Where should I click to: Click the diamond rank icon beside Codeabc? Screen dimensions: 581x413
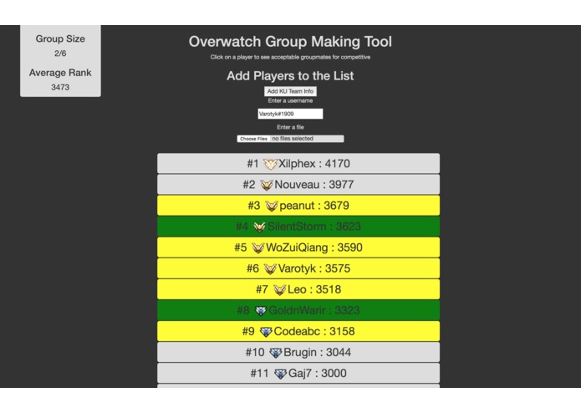266,332
